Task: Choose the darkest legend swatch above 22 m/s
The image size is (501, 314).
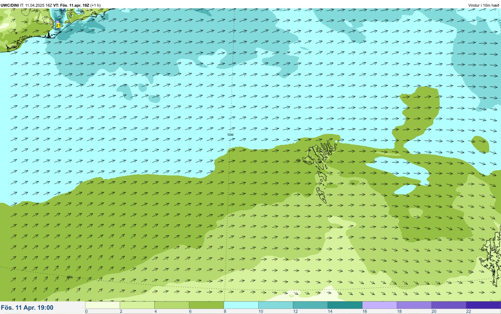Action: click(483, 305)
